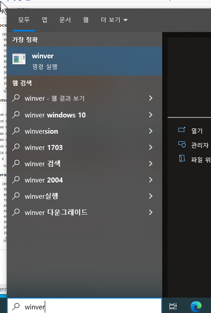Click the 파일 위치 file location icon
Image resolution: width=211 pixels, height=313 pixels.
182,159
